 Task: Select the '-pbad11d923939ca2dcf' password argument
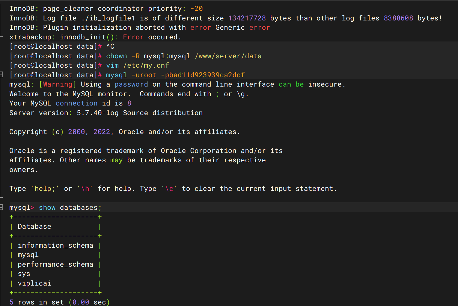point(203,75)
